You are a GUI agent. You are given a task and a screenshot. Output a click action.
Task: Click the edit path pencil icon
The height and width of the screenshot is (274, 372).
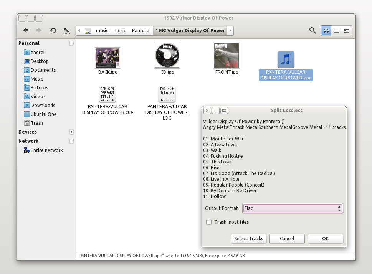(x=67, y=31)
